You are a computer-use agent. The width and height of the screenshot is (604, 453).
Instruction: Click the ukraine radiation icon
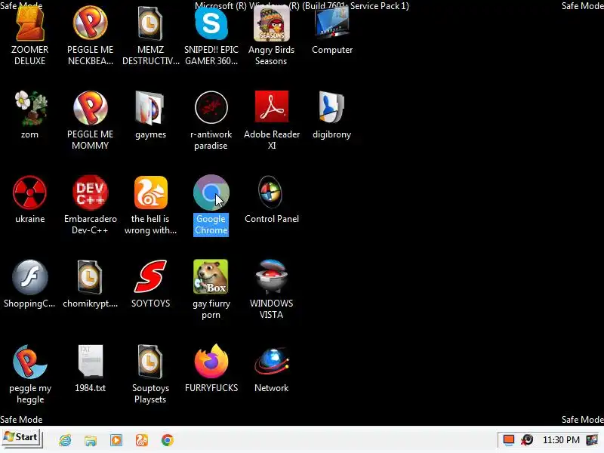click(x=29, y=193)
